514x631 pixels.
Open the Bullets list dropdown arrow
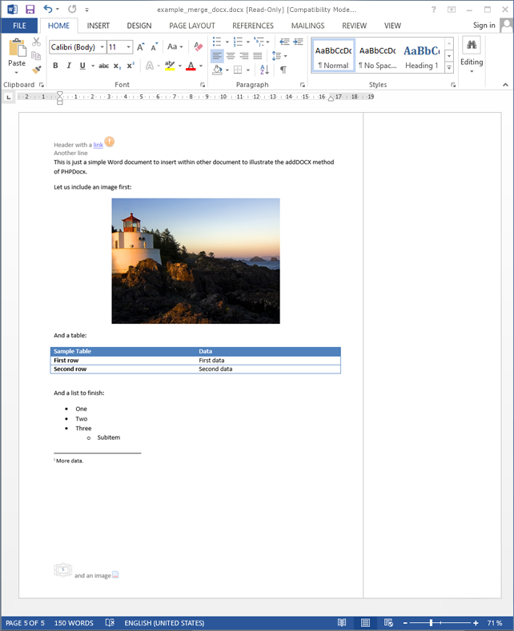click(227, 42)
